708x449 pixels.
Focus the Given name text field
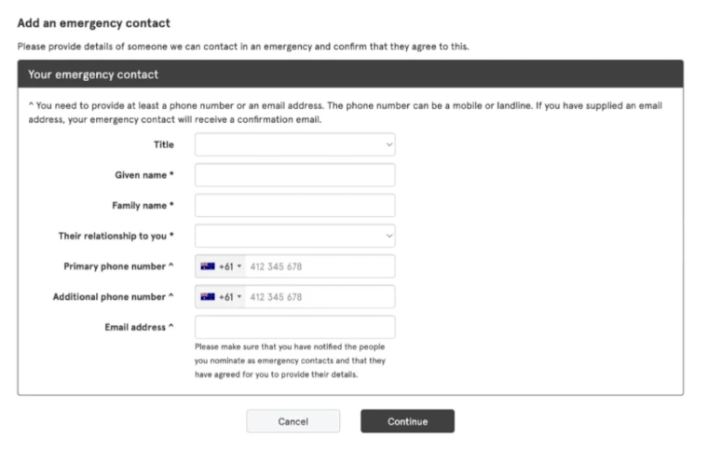(294, 175)
